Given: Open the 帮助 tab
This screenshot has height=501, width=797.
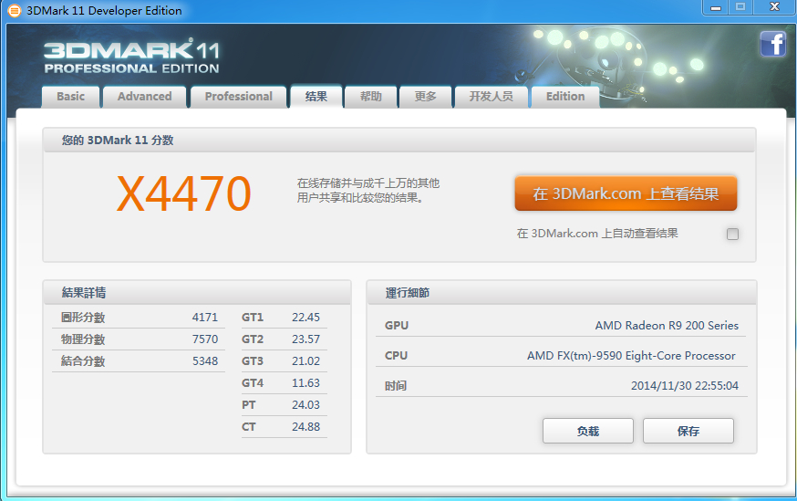Looking at the screenshot, I should 370,97.
